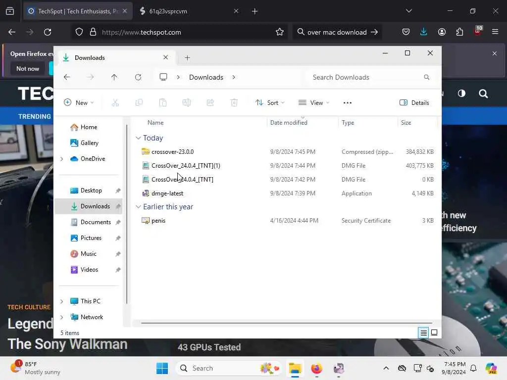Expand Network in the navigation pane
507x380 pixels.
click(62, 317)
